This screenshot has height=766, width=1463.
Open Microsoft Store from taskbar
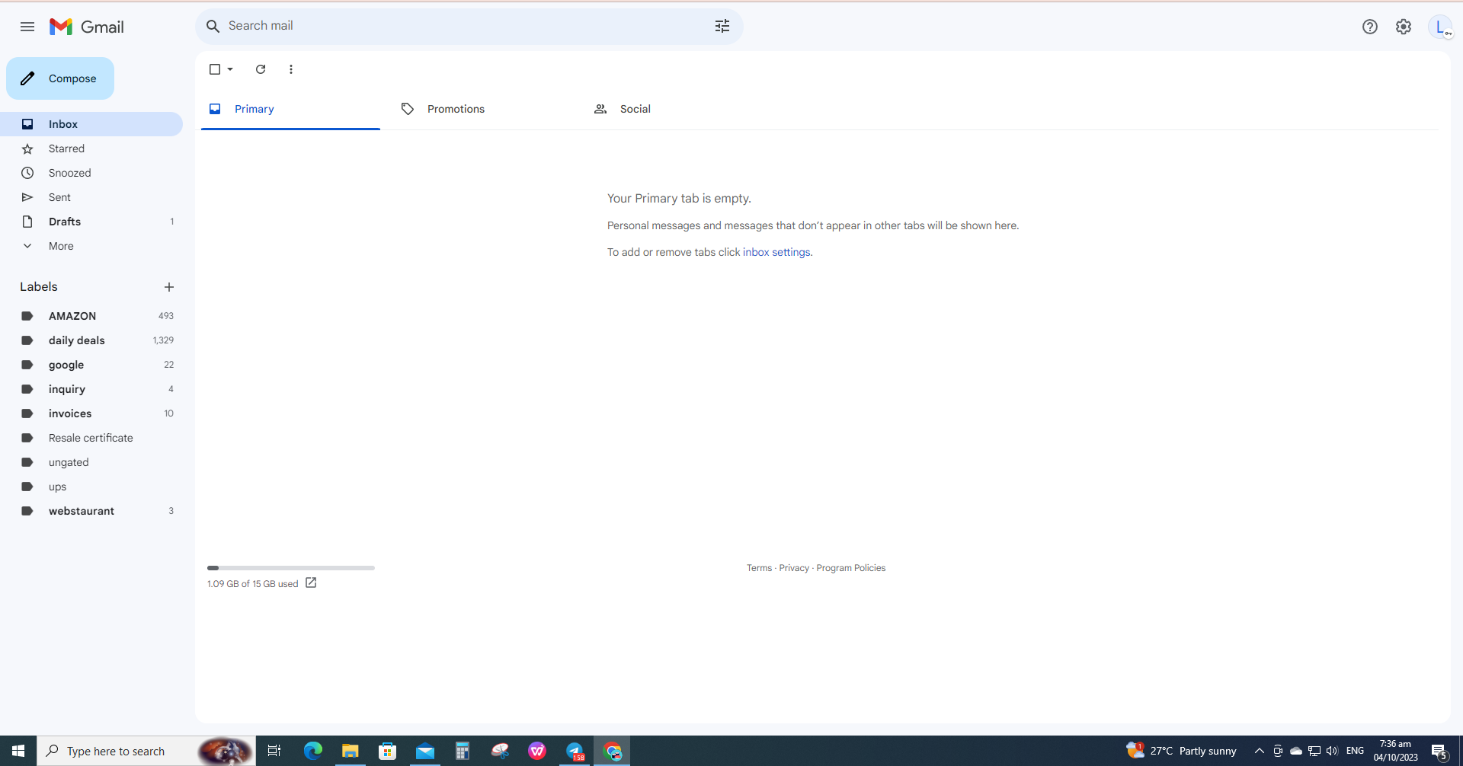coord(387,751)
